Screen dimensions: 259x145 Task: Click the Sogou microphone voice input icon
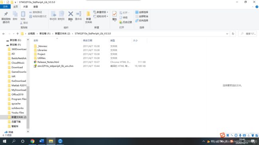point(240,135)
